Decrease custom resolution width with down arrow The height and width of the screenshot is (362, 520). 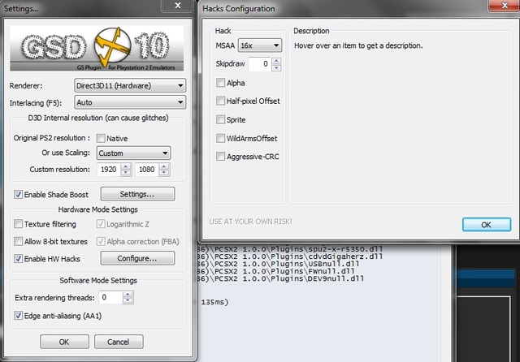pos(126,173)
